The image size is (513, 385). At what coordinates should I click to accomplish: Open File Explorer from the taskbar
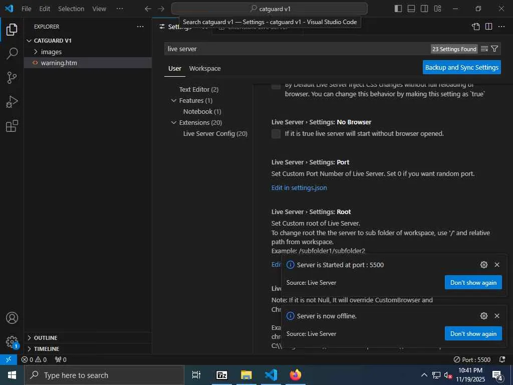[246, 375]
